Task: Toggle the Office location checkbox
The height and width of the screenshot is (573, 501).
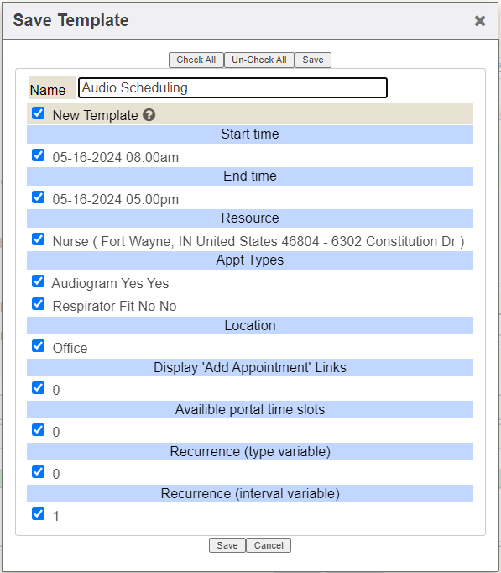Action: tap(39, 345)
